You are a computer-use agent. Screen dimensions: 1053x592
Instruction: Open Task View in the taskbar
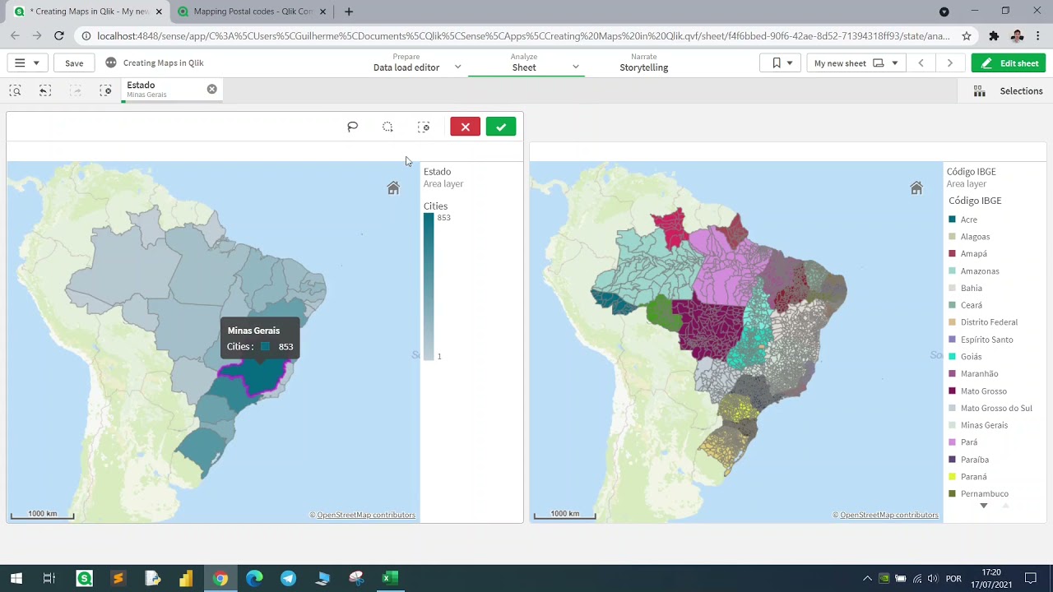pyautogui.click(x=49, y=578)
